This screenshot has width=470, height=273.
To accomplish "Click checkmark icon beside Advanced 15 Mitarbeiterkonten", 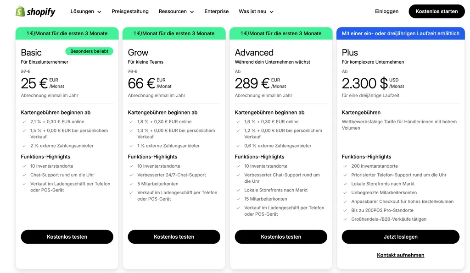I will tap(238, 199).
